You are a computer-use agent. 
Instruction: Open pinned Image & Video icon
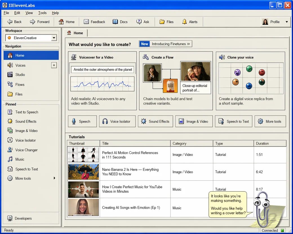click(10, 130)
